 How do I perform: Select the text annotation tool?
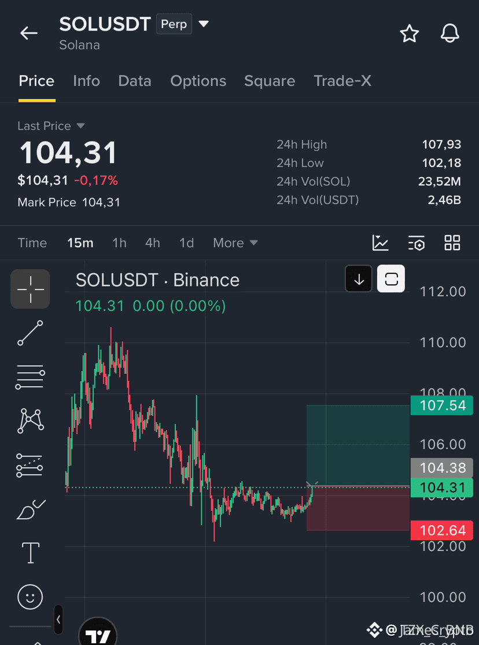[x=30, y=552]
